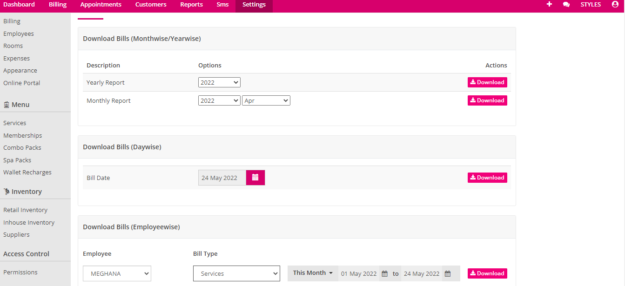Click the 01 May 2022 start date field
625x286 pixels.
pyautogui.click(x=359, y=273)
